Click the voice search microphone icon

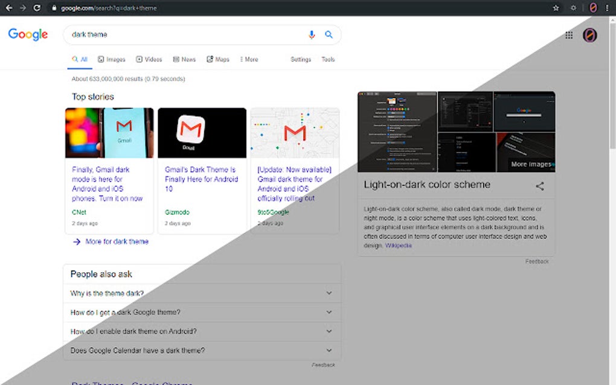coord(312,34)
